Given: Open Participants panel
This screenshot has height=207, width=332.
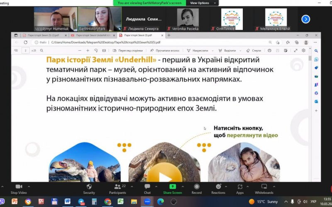Looking at the screenshot, I should click(x=118, y=189).
